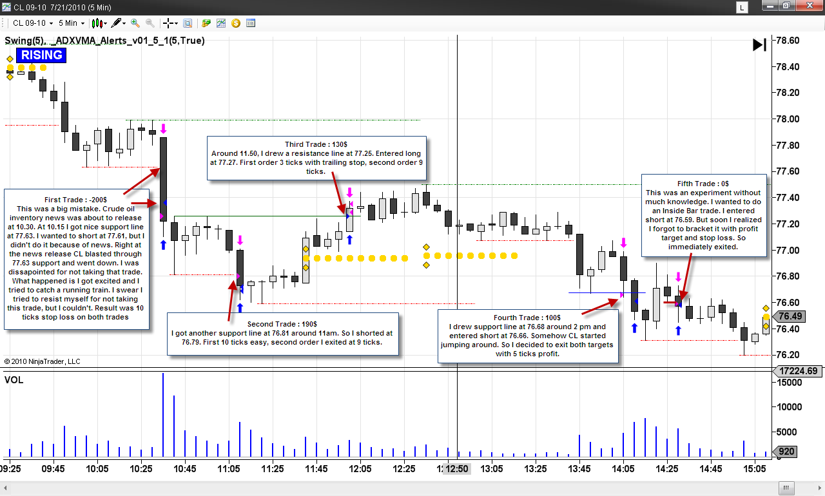Screen dimensions: 825x496
Task: Select the First Trade annotation text box
Action: coord(77,259)
